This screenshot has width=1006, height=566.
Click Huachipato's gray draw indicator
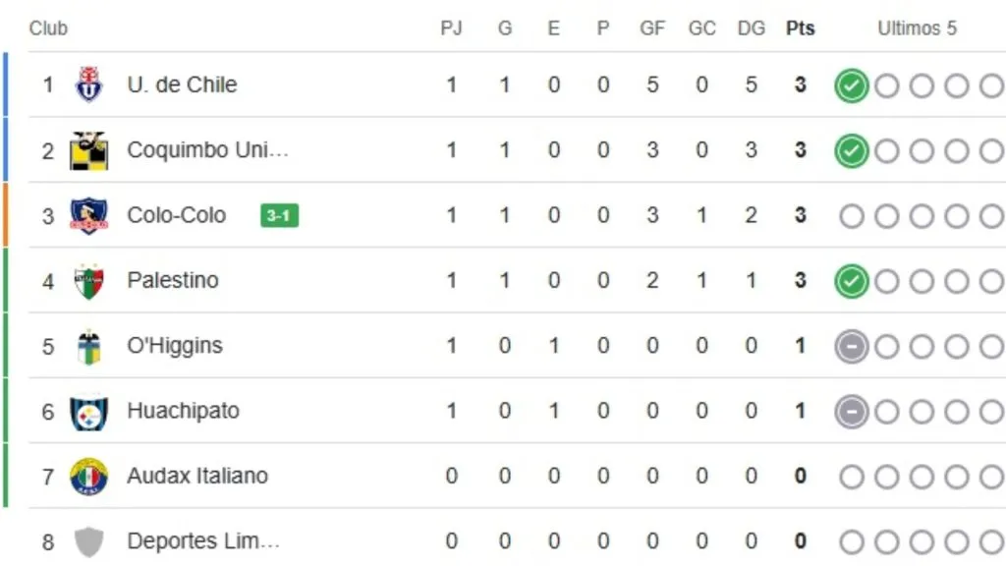[x=851, y=412]
